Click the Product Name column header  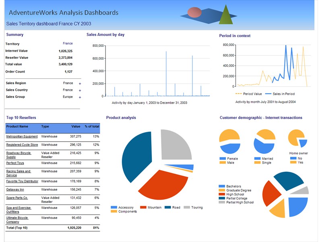[x=17, y=126]
